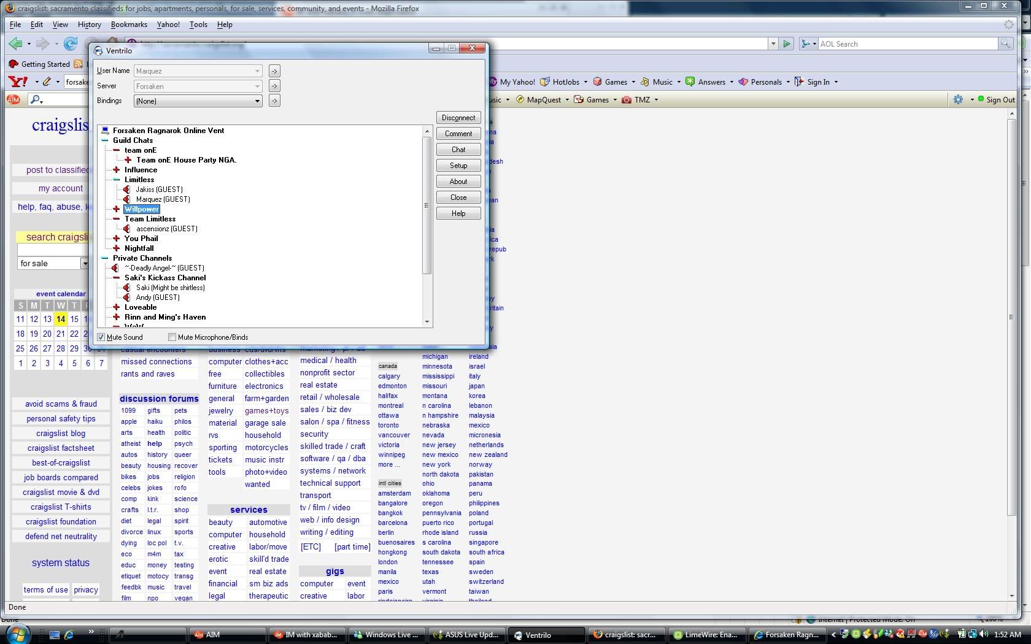Open the Ventrilo Chat window
Image resolution: width=1031 pixels, height=644 pixels.
tap(458, 150)
